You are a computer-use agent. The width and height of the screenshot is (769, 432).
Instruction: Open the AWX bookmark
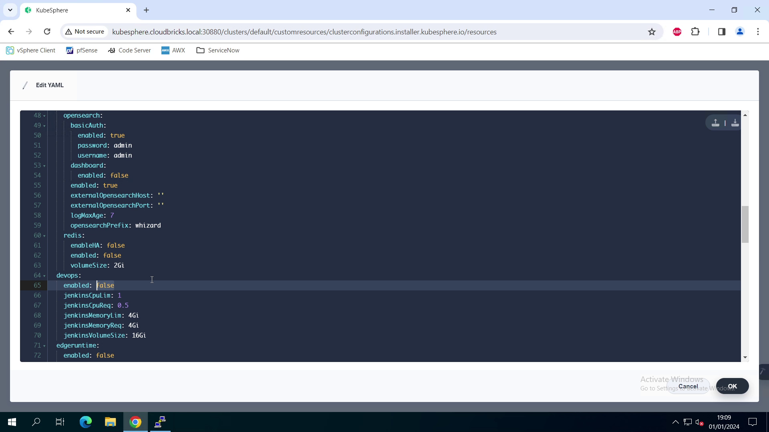(173, 50)
